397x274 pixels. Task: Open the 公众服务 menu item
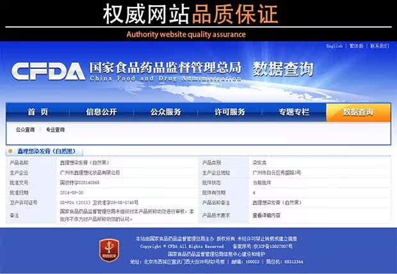click(166, 112)
